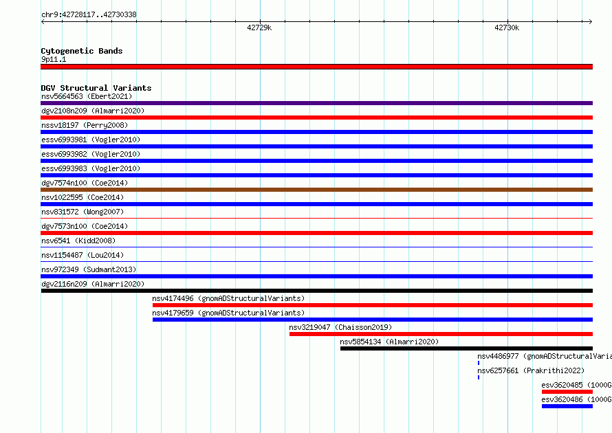Click the black dgv2116n209 variant bar
The height and width of the screenshot is (433, 612).
(x=316, y=291)
